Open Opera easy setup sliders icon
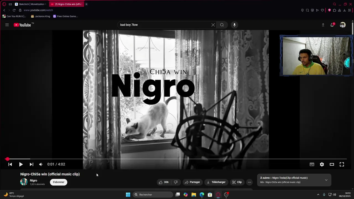This screenshot has width=354, height=199. tap(349, 10)
